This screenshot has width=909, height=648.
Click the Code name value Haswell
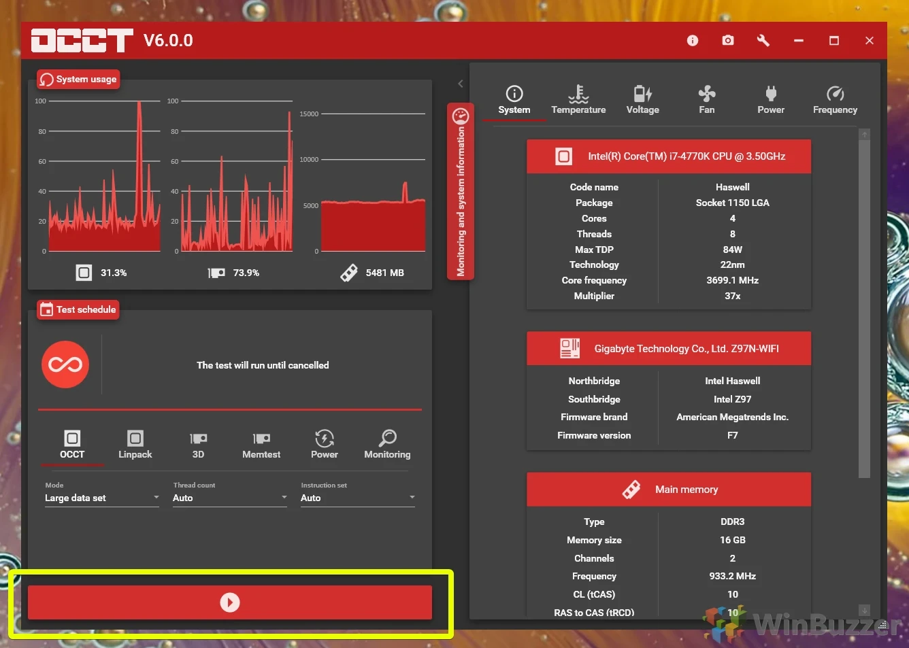[733, 187]
